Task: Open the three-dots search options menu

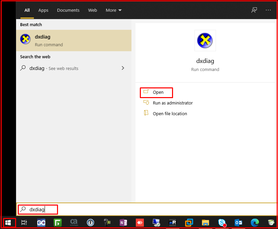Action: [268, 10]
